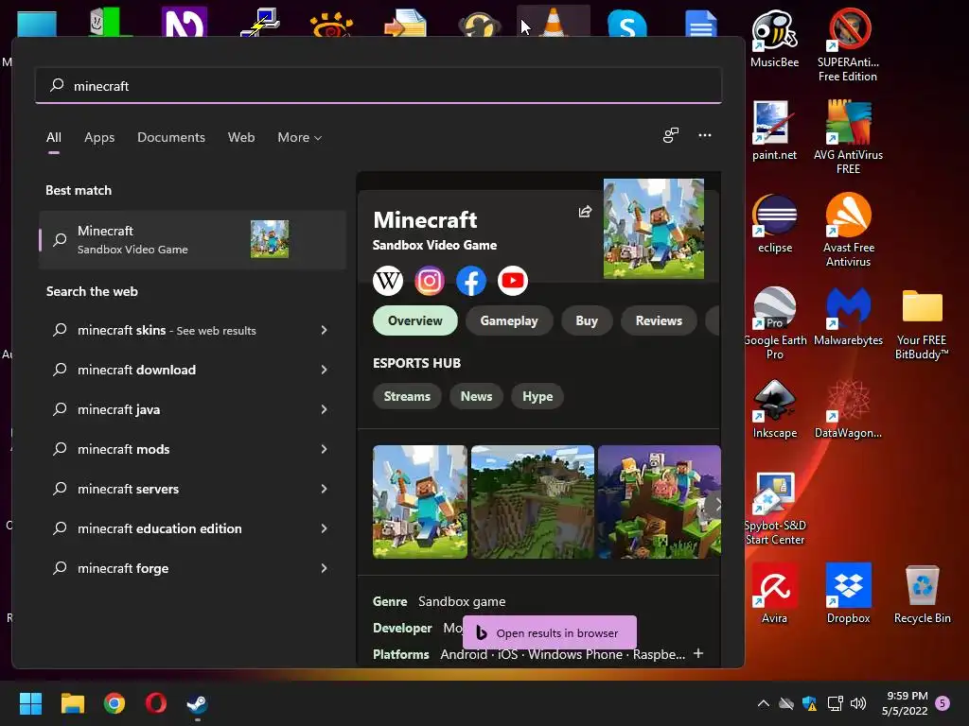The height and width of the screenshot is (726, 969).
Task: Open paint.net desktop shortcut
Action: pyautogui.click(x=774, y=130)
